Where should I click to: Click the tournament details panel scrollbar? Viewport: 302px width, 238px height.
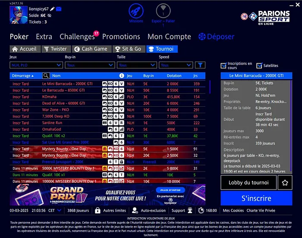click(x=291, y=126)
